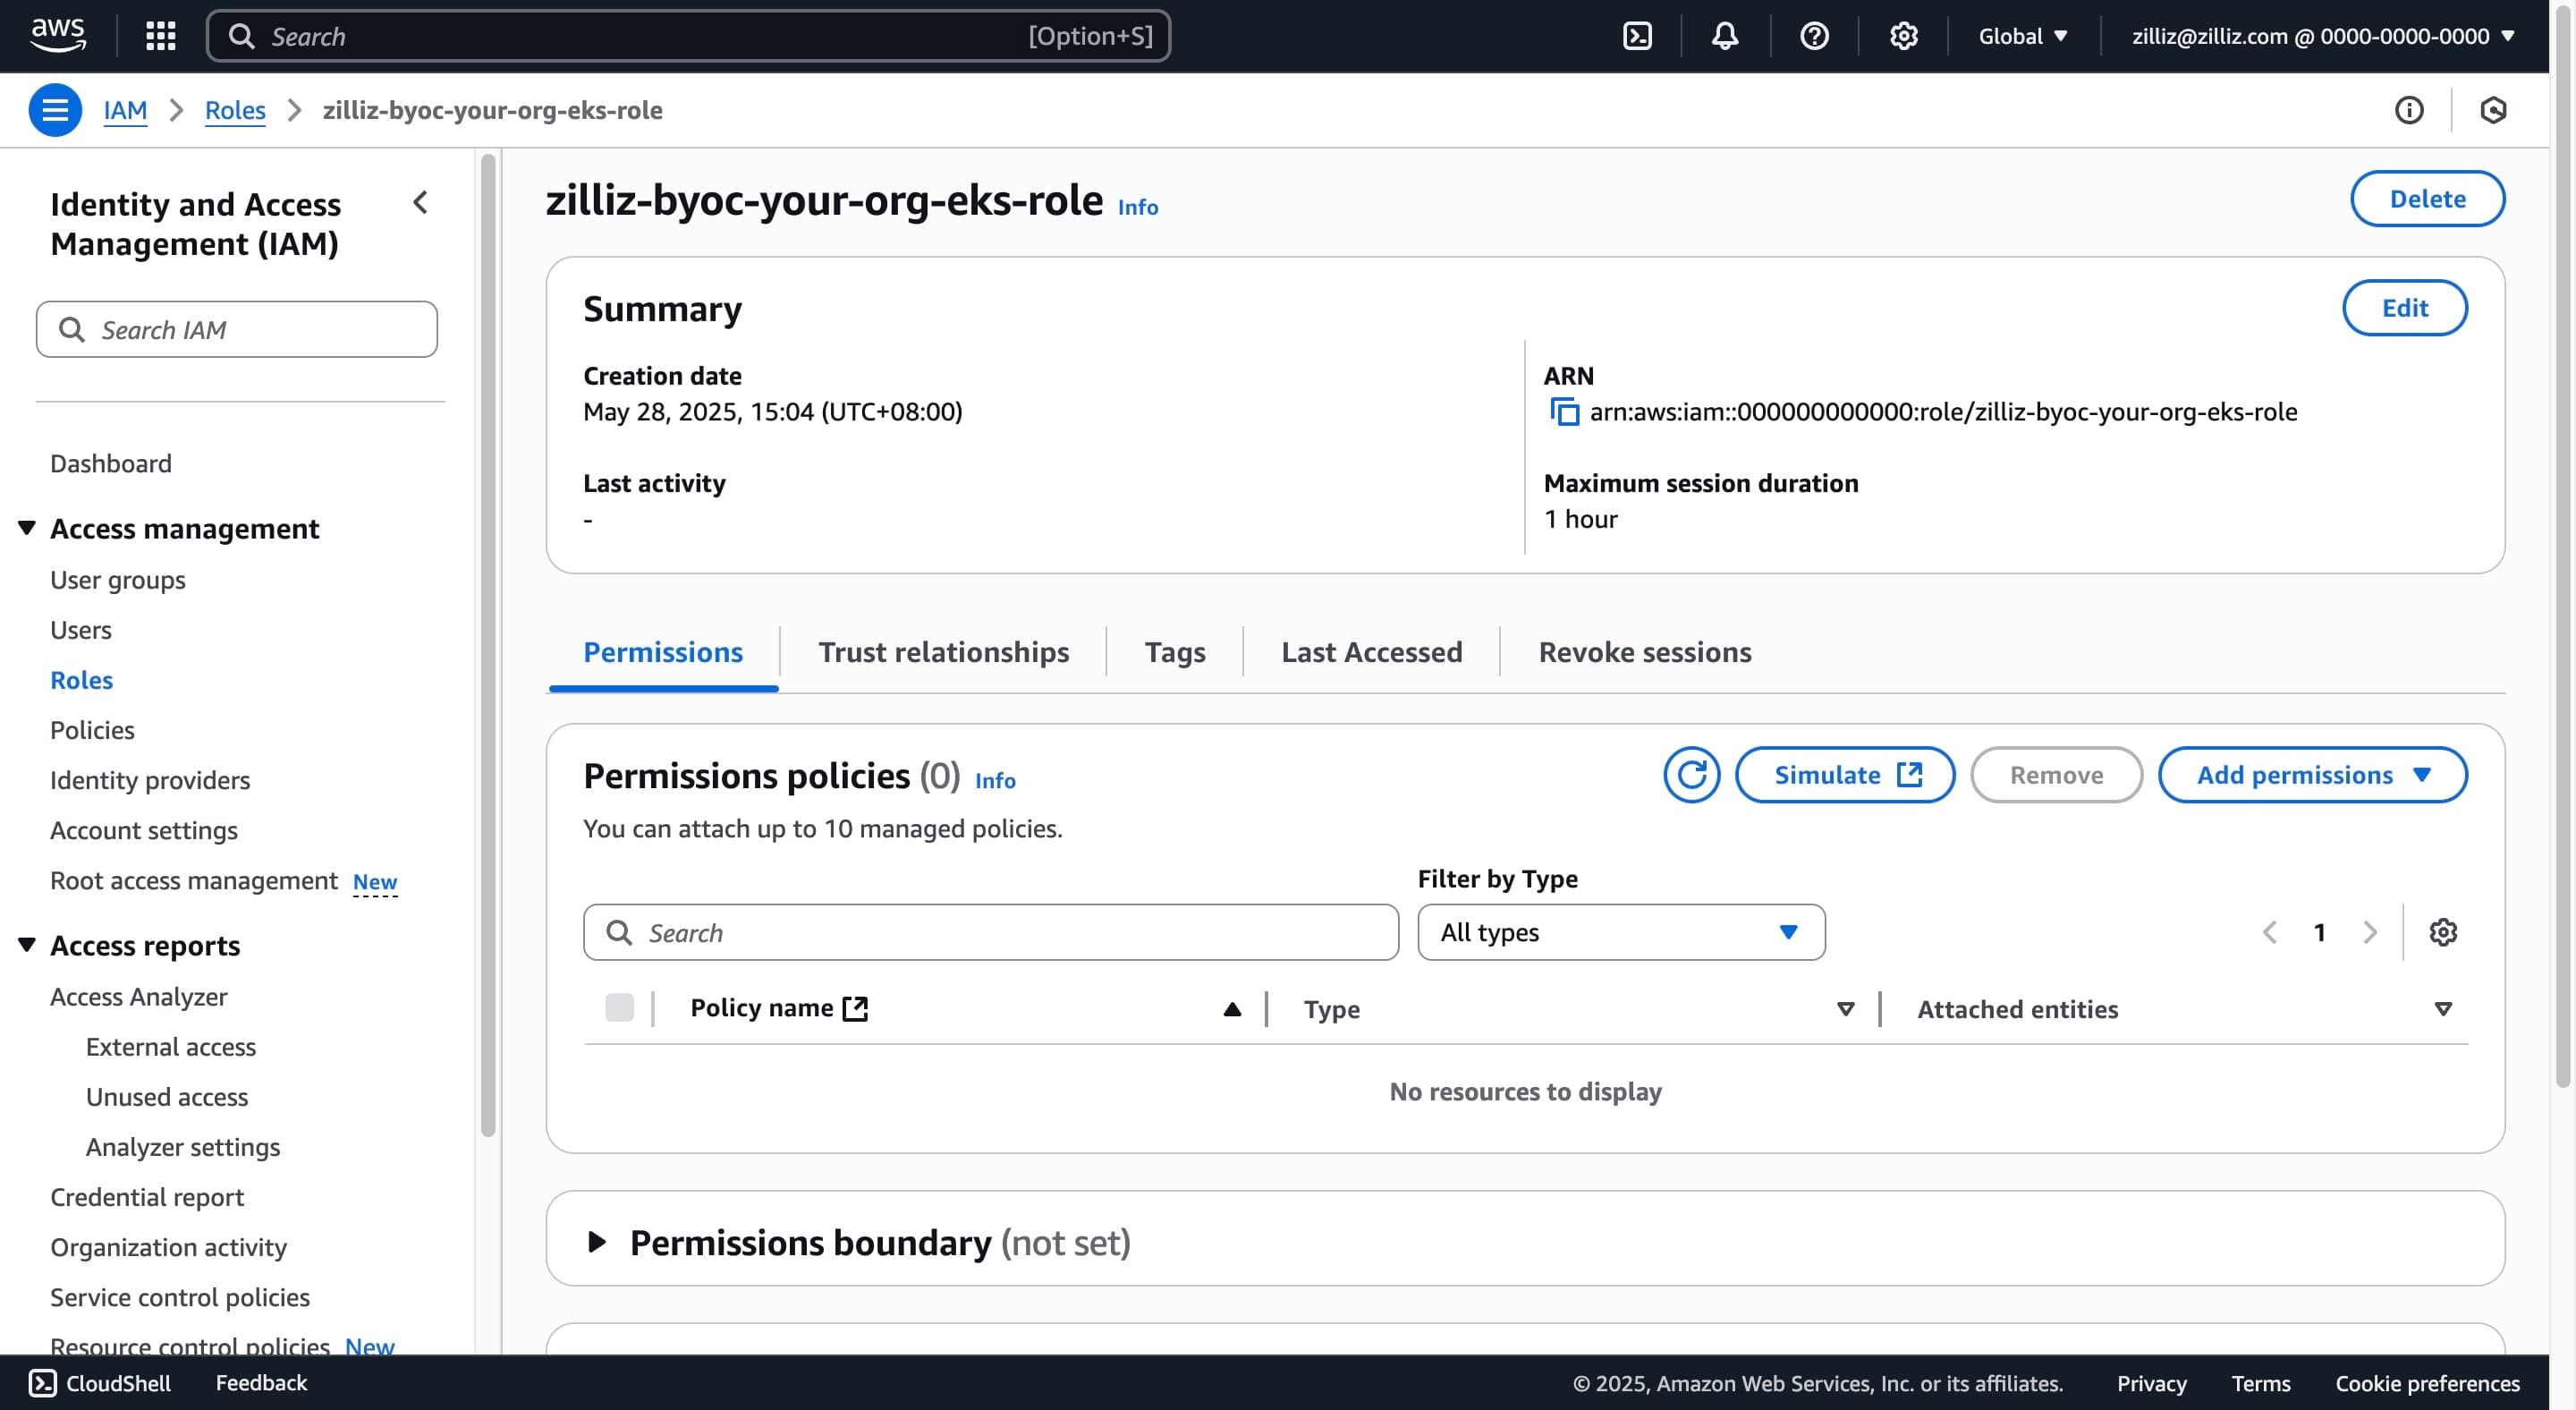Open notifications bell icon

[x=1725, y=36]
